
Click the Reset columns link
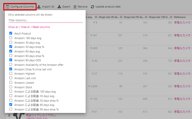click(41, 27)
